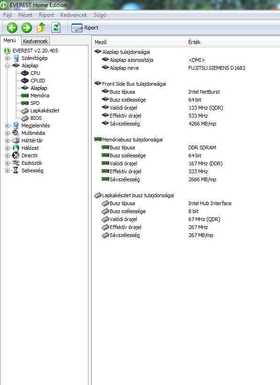Expand the Sebesség tree node
Image resolution: width=280 pixels, height=385 pixels.
(7, 170)
